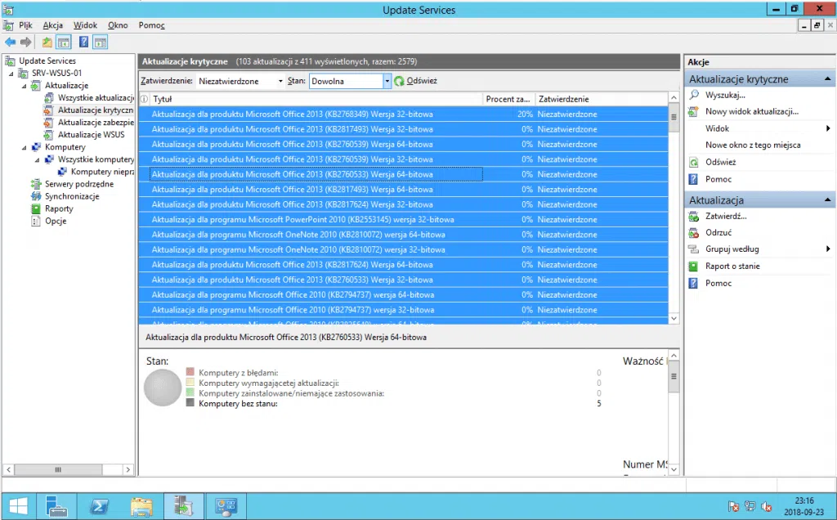This screenshot has height=520, width=837.
Task: Click the blue Help icon in the toolbar
Action: pos(83,42)
